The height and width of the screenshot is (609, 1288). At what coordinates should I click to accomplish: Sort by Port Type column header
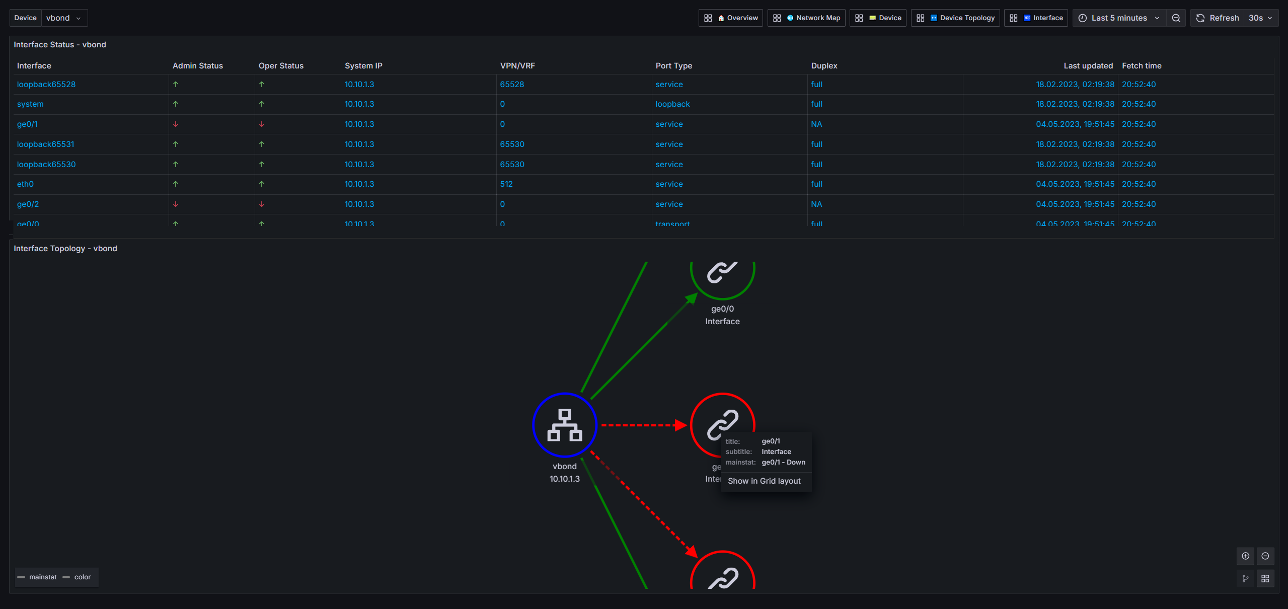pos(673,66)
